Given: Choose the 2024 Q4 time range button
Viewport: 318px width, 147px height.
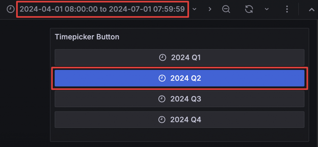Looking at the screenshot, I should coord(179,120).
